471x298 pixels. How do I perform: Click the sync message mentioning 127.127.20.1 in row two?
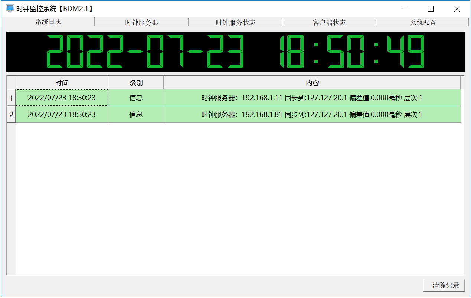tap(312, 114)
